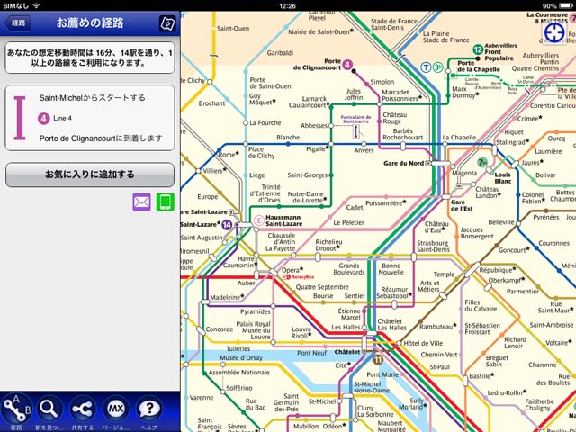Tap the Place de Clichy station label

coord(261,152)
